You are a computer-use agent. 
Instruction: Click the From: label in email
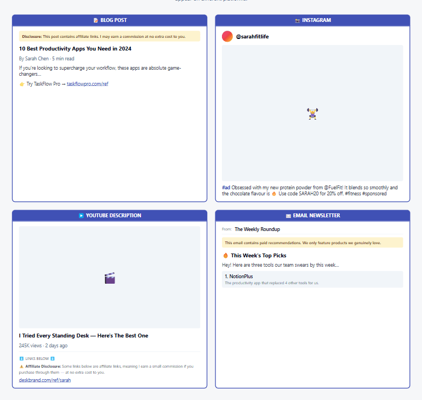point(226,229)
